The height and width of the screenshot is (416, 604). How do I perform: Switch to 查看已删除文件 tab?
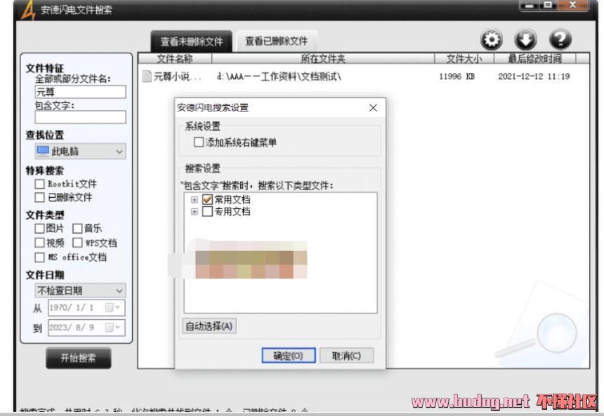tap(277, 41)
